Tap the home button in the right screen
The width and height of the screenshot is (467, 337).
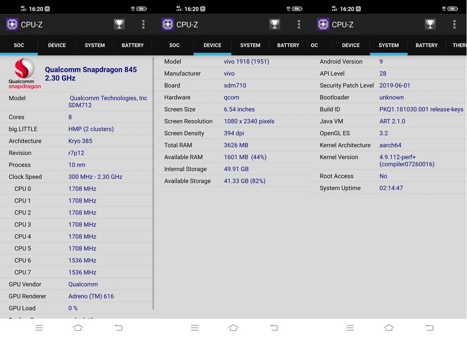pyautogui.click(x=389, y=327)
